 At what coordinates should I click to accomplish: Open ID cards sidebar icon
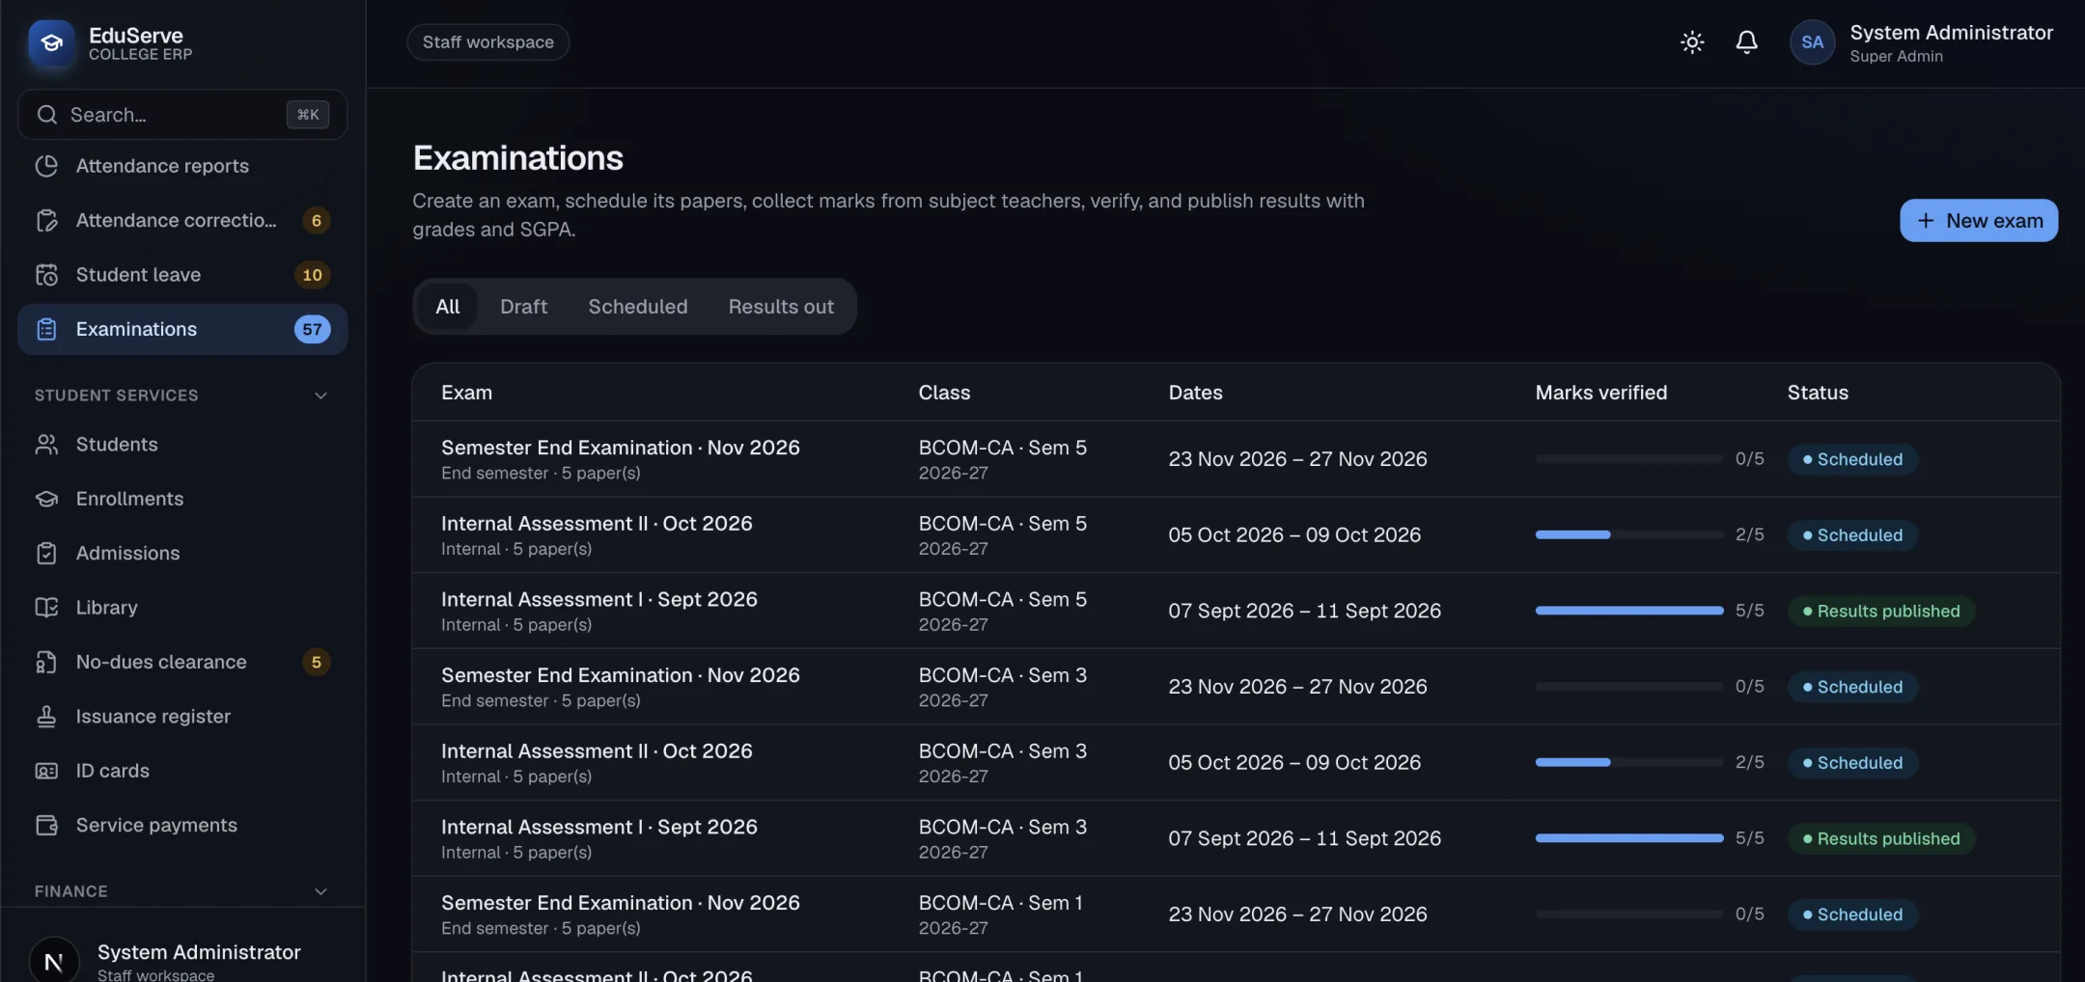click(x=46, y=771)
